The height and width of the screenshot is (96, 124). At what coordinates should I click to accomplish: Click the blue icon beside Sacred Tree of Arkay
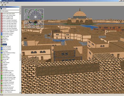pos(2,35)
